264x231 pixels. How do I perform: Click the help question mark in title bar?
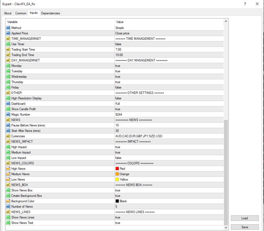tap(245, 4)
